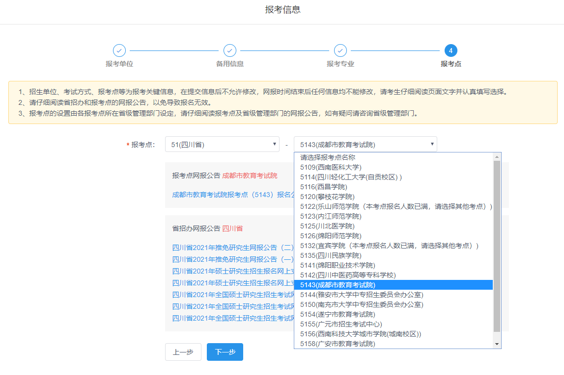
Task: Open the 51(四川省) province dropdown
Action: pyautogui.click(x=222, y=144)
